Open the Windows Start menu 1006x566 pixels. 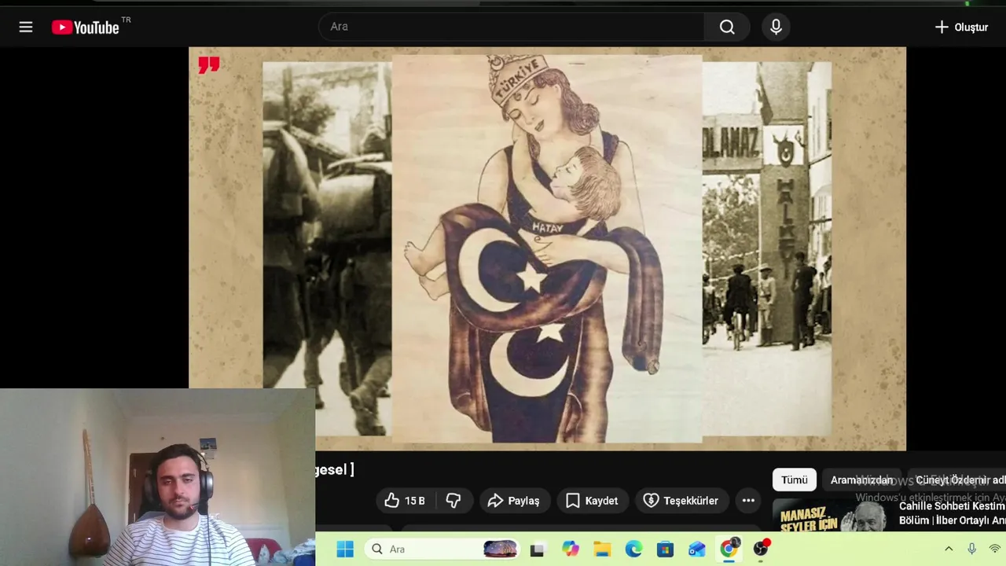tap(345, 549)
